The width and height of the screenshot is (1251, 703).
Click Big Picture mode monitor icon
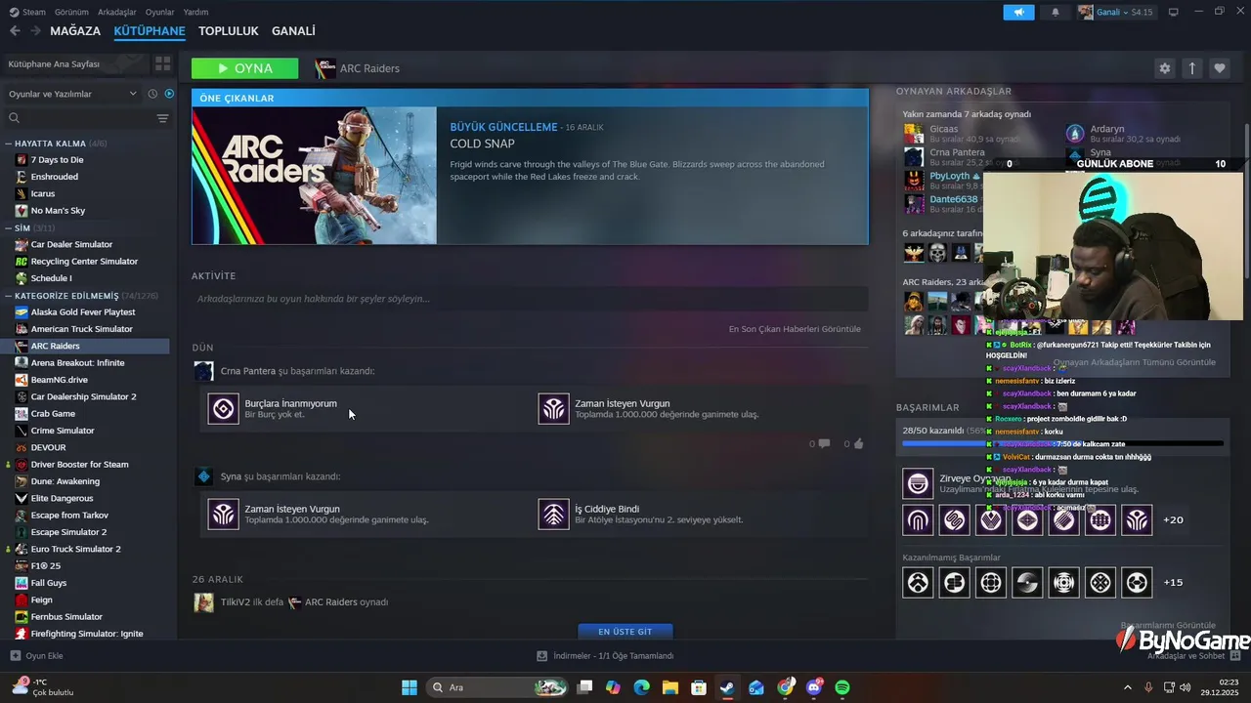click(x=1173, y=12)
